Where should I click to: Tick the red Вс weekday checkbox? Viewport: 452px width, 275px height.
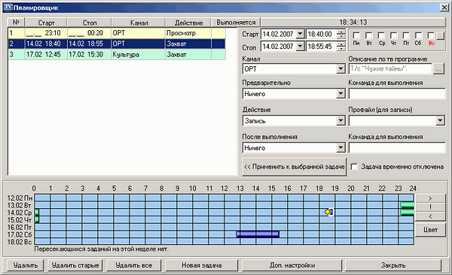pyautogui.click(x=431, y=35)
